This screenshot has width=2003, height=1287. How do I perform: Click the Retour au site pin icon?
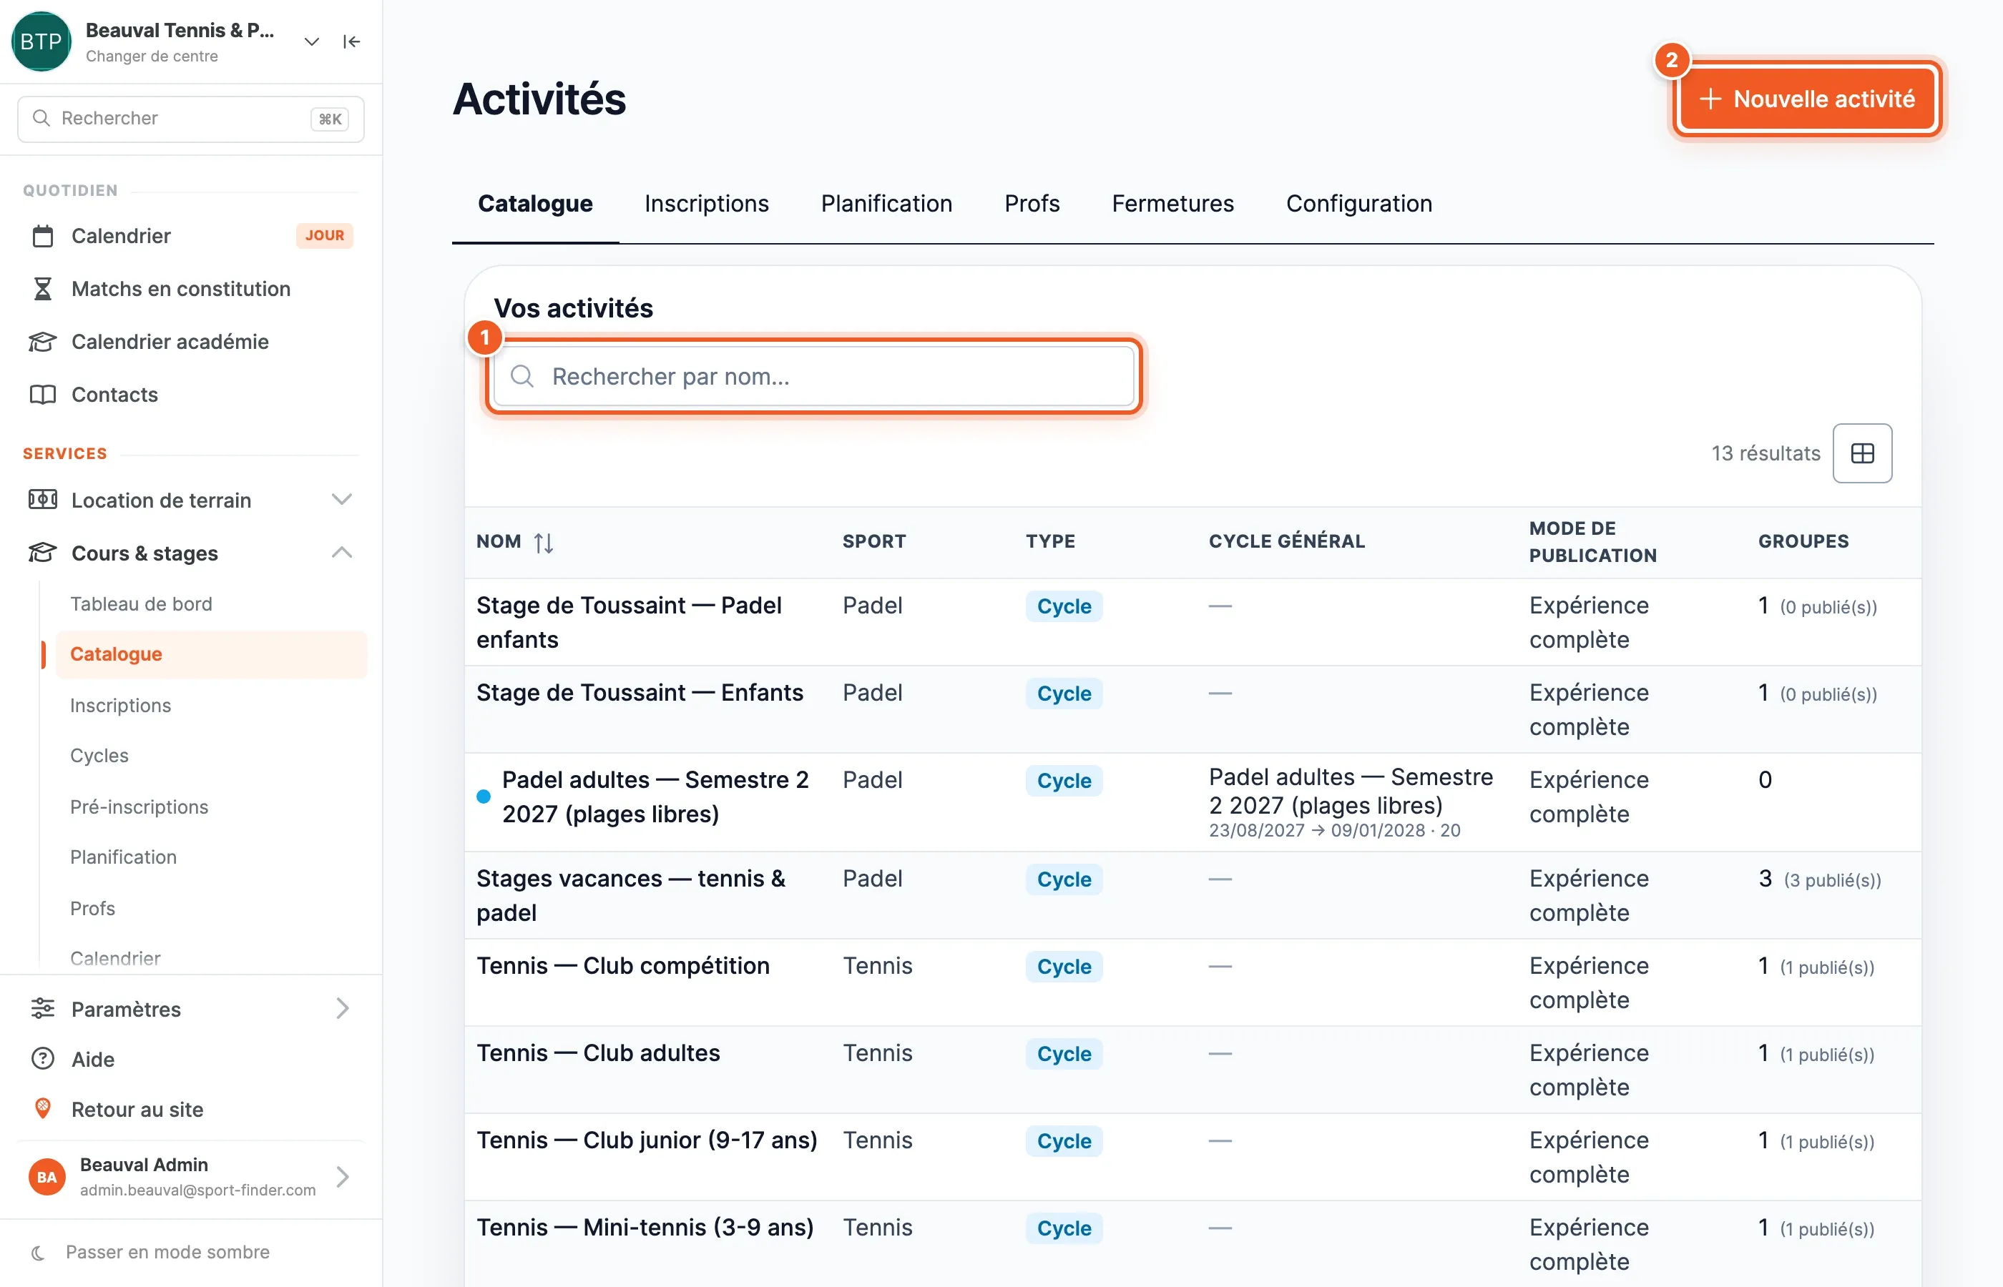pos(43,1109)
